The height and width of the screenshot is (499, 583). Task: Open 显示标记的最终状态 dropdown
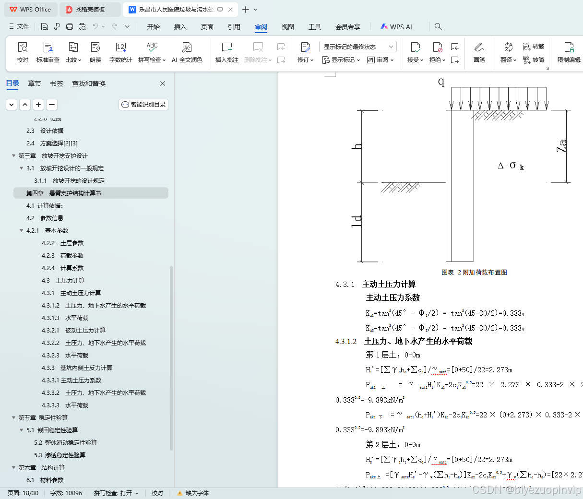tap(357, 47)
